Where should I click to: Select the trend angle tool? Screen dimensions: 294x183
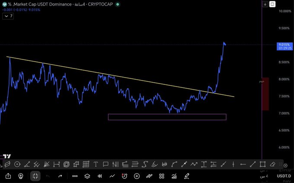click(x=27, y=164)
